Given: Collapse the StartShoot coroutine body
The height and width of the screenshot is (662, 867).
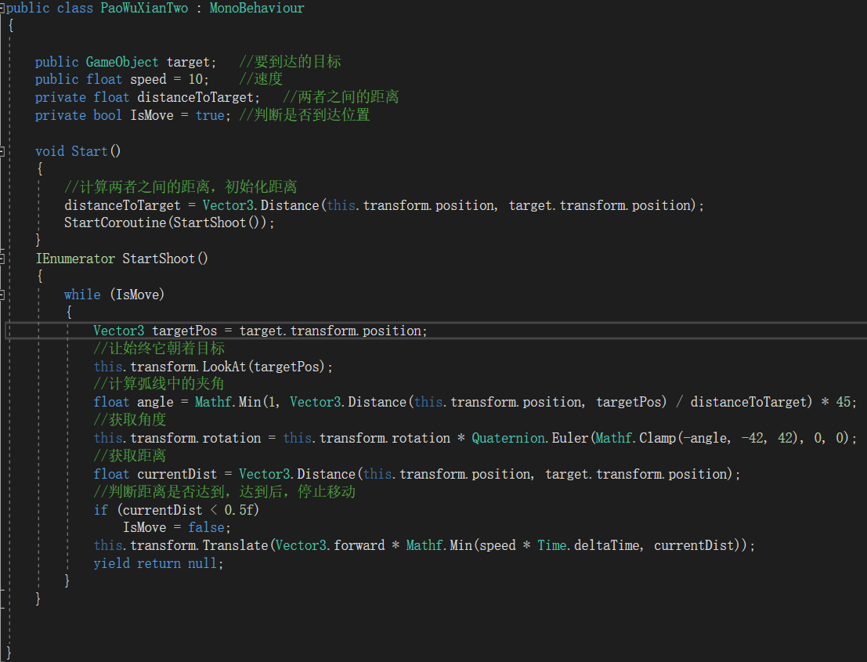Looking at the screenshot, I should (4, 258).
